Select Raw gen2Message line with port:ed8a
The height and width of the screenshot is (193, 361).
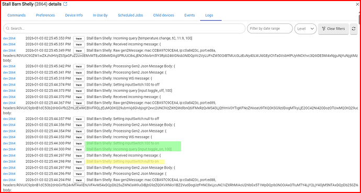(151, 51)
